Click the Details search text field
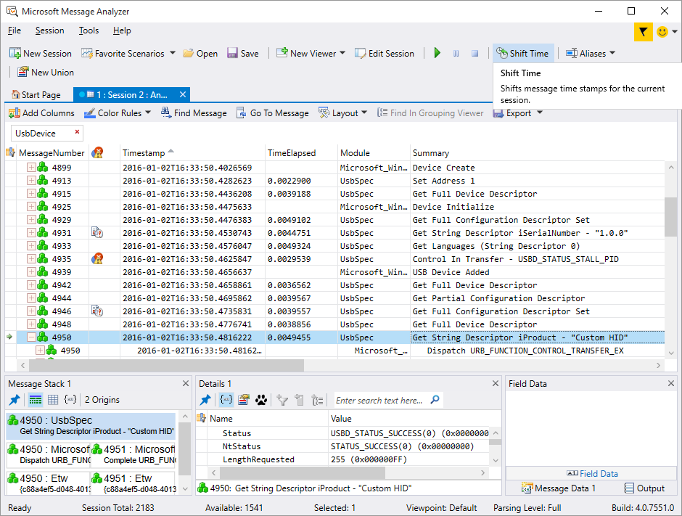The height and width of the screenshot is (516, 682). (x=380, y=400)
